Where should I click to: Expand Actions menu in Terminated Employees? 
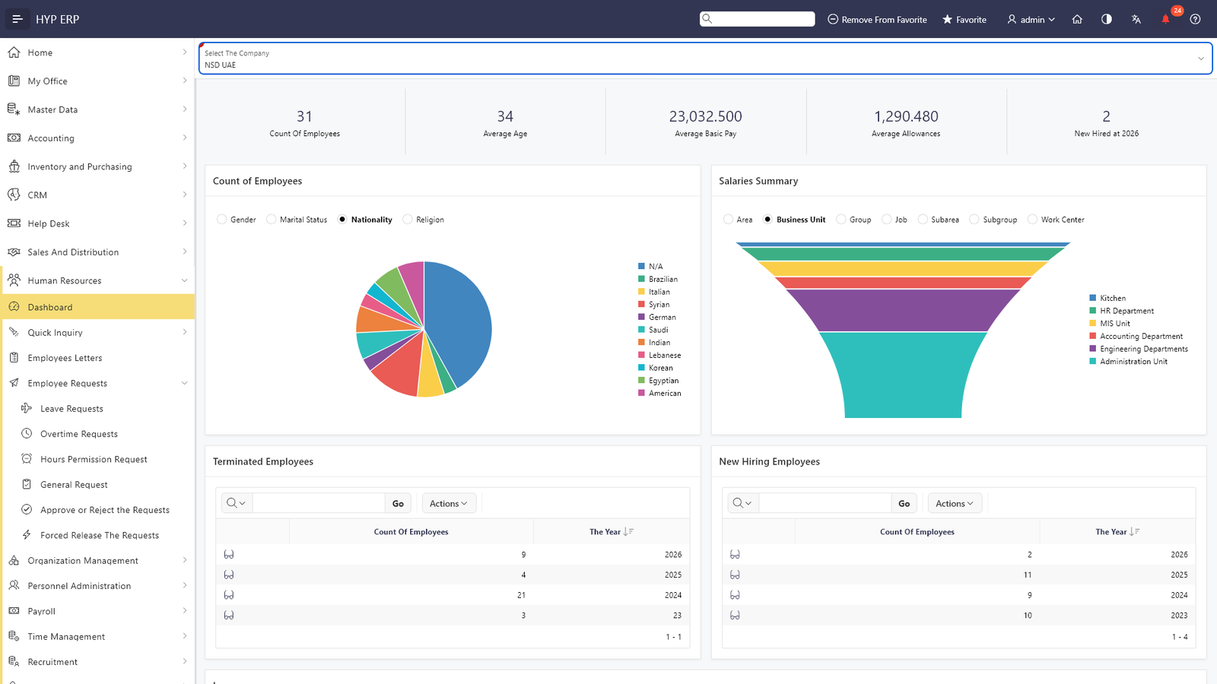pos(449,503)
